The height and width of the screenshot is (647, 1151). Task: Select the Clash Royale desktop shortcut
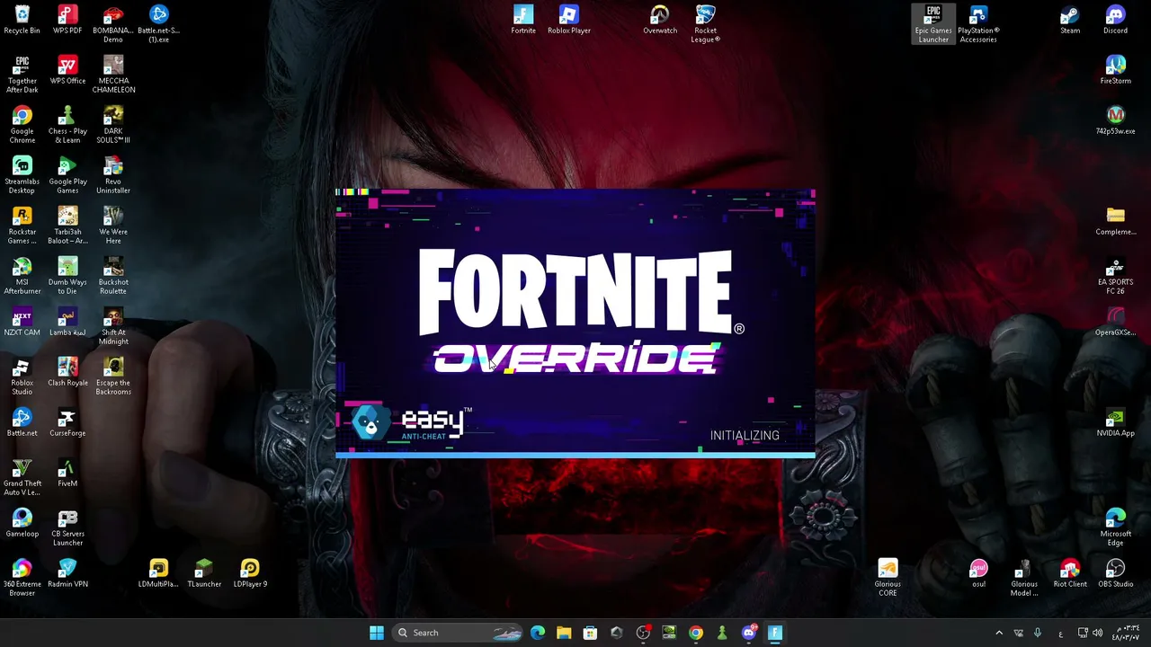click(x=67, y=372)
